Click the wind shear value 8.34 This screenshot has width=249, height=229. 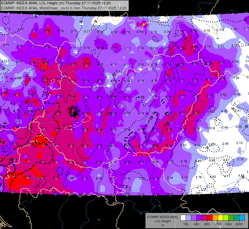(x=99, y=178)
